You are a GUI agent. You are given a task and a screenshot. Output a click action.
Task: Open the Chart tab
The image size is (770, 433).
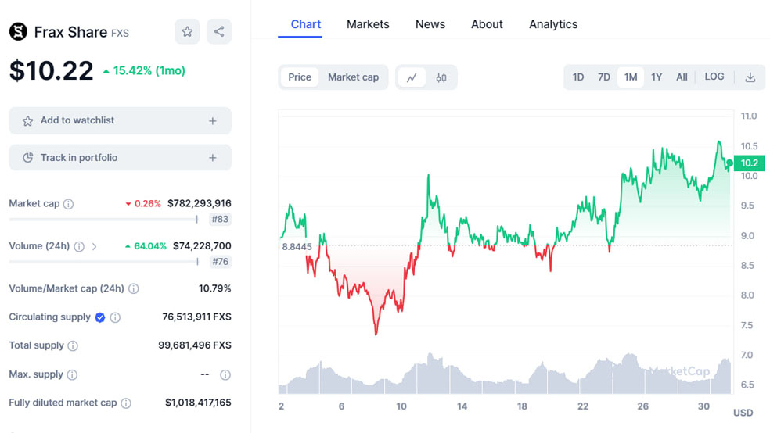tap(305, 24)
